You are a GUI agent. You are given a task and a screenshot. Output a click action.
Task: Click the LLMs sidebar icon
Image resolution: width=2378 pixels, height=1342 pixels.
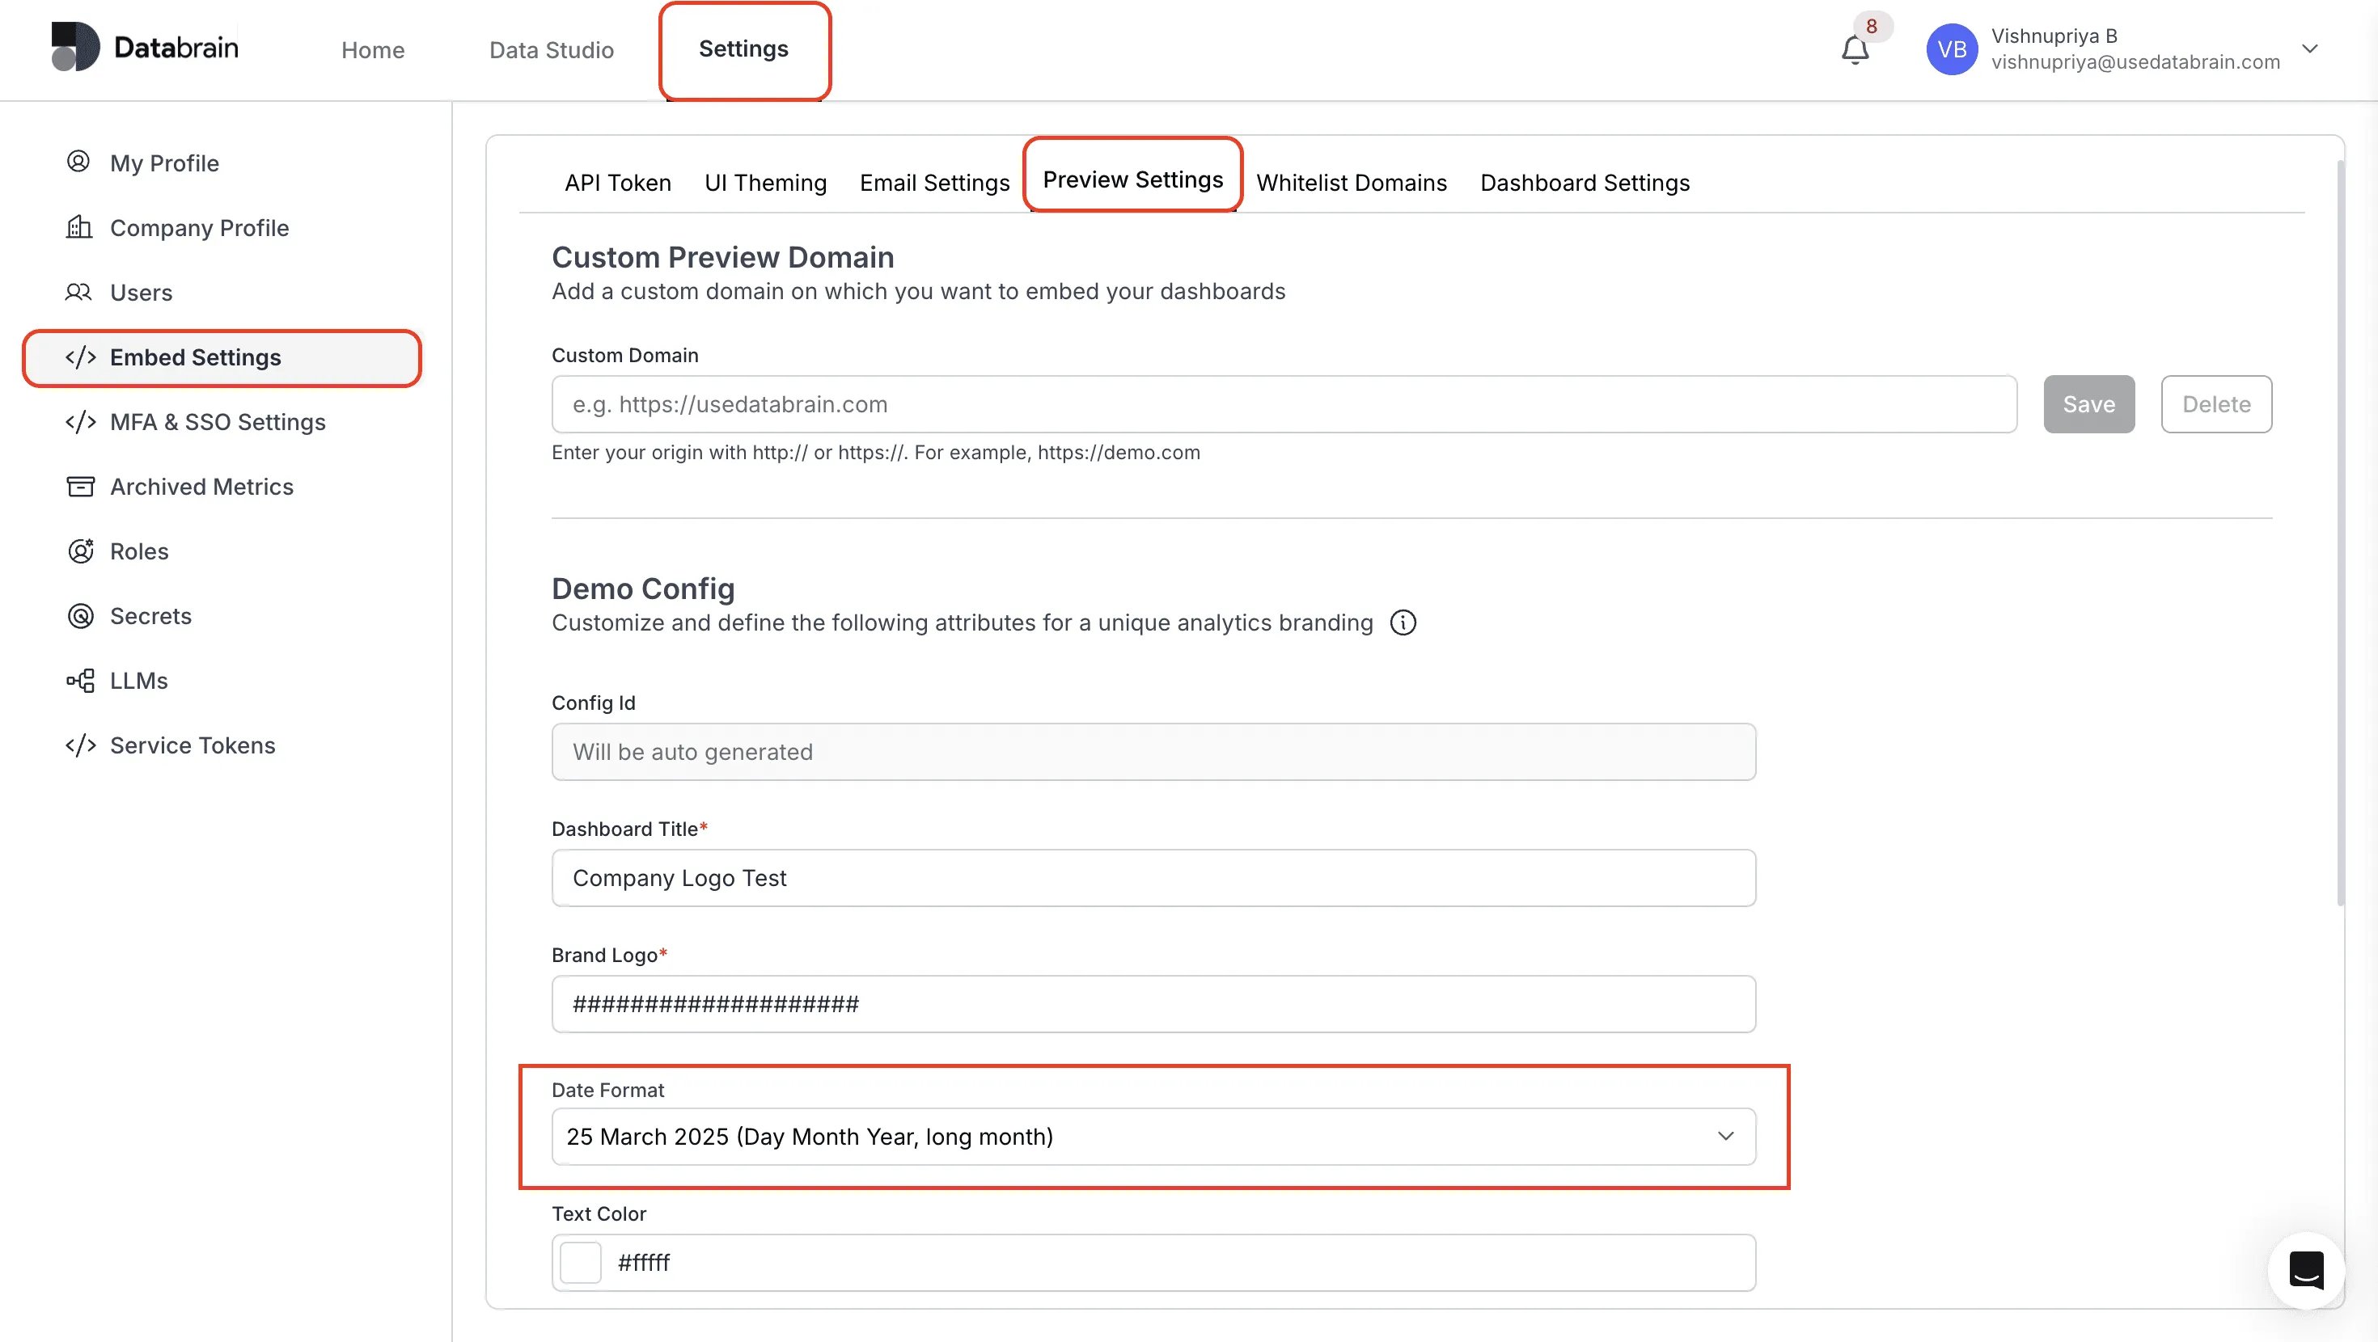point(80,680)
